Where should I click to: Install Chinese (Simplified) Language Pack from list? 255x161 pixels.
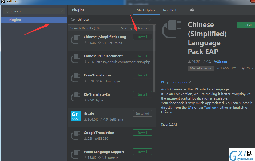coord(142,37)
